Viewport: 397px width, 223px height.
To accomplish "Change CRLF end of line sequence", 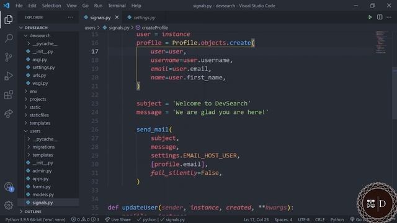I will 320,219.
